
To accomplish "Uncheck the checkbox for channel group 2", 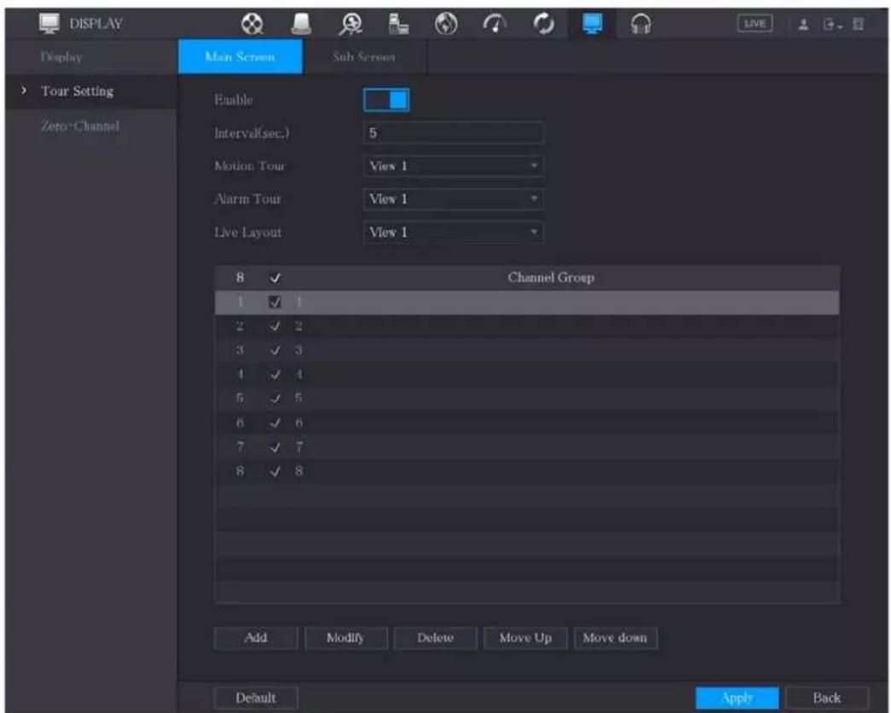I will point(275,326).
